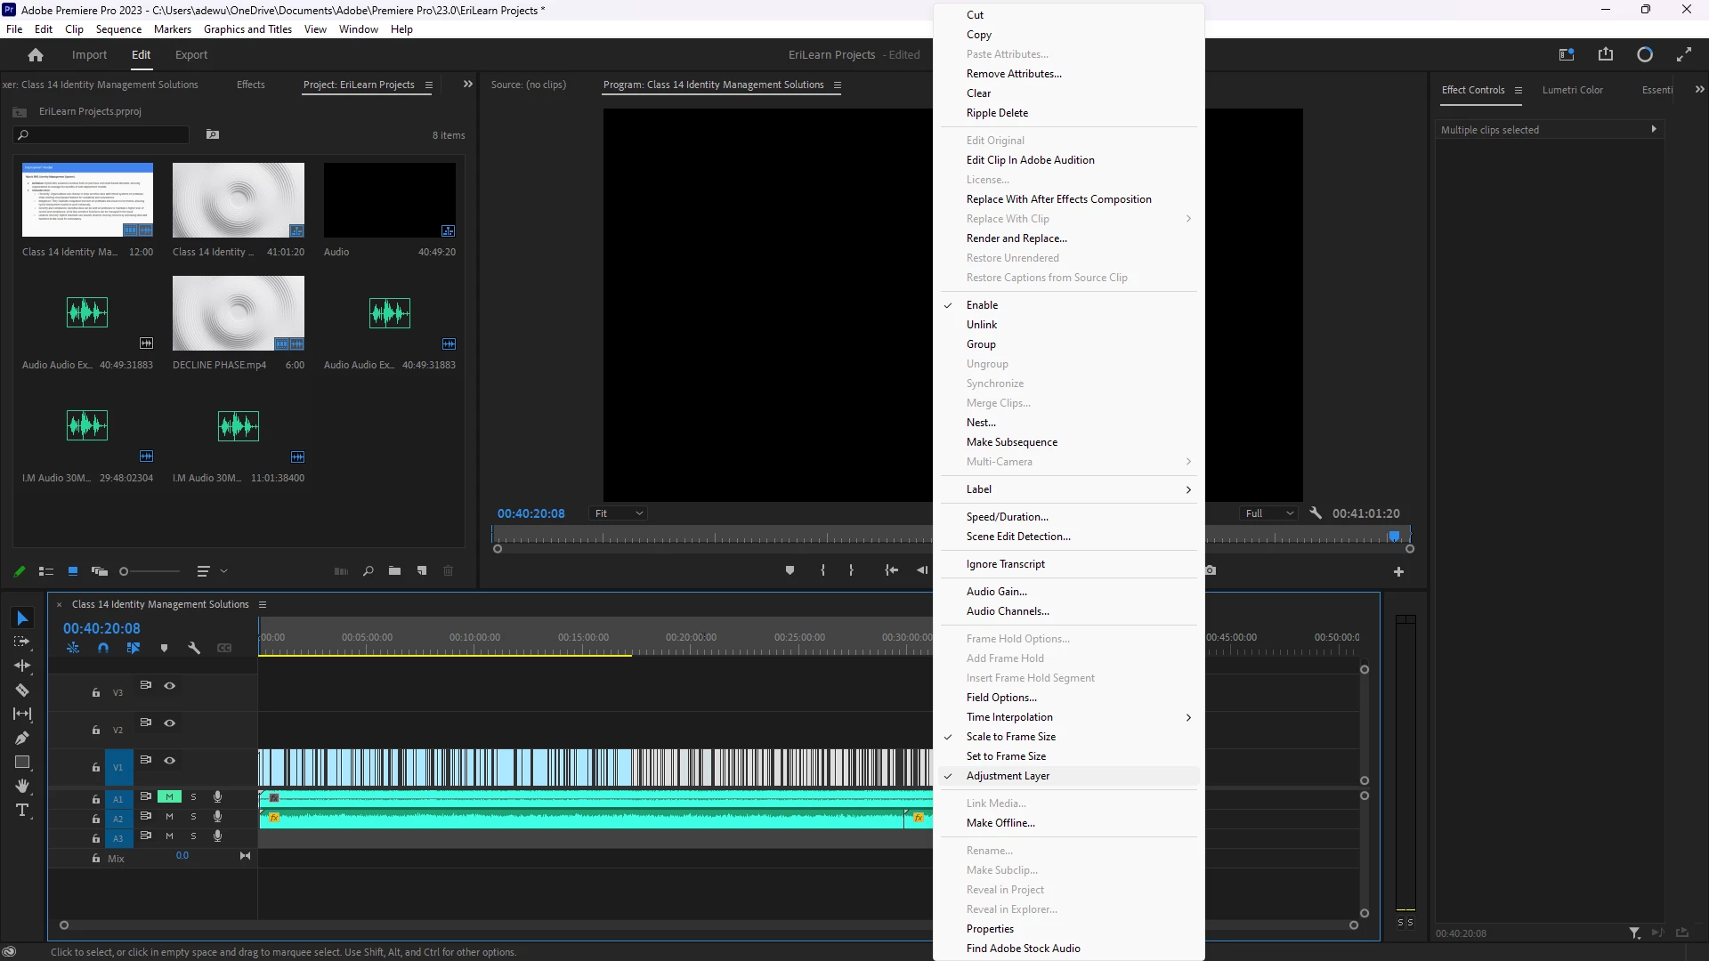Screen dimensions: 1709x961
Task: Select the Type tool
Action: point(22,811)
